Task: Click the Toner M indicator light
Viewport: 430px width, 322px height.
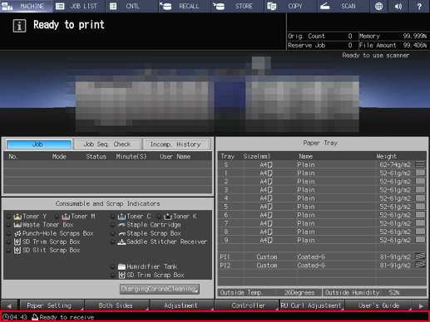Action: coord(57,217)
